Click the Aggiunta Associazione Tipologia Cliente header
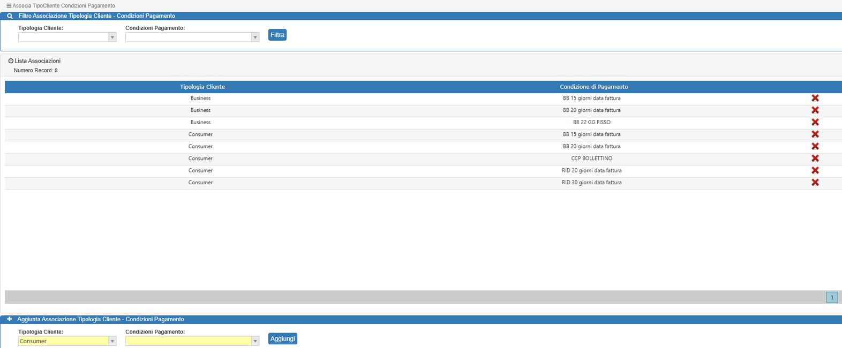The height and width of the screenshot is (348, 842). [x=101, y=319]
